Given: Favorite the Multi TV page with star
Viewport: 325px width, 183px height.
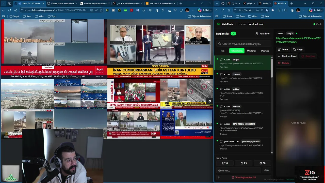Looking at the screenshot, I should 101,10.
